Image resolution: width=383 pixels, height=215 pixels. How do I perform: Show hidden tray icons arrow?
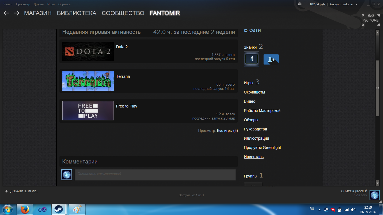[319, 209]
